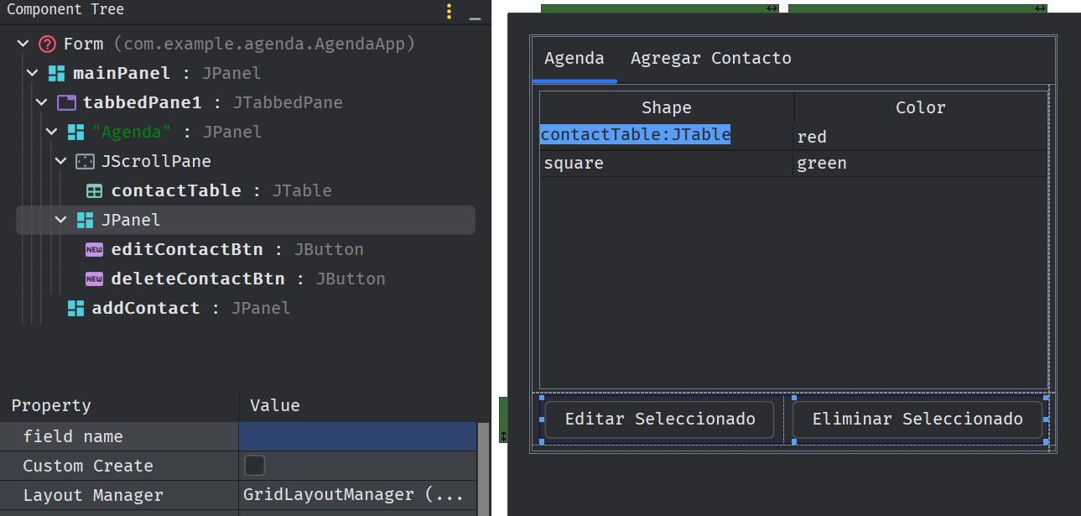Click the Editar Seleccionado button
The height and width of the screenshot is (516, 1081).
[659, 420]
